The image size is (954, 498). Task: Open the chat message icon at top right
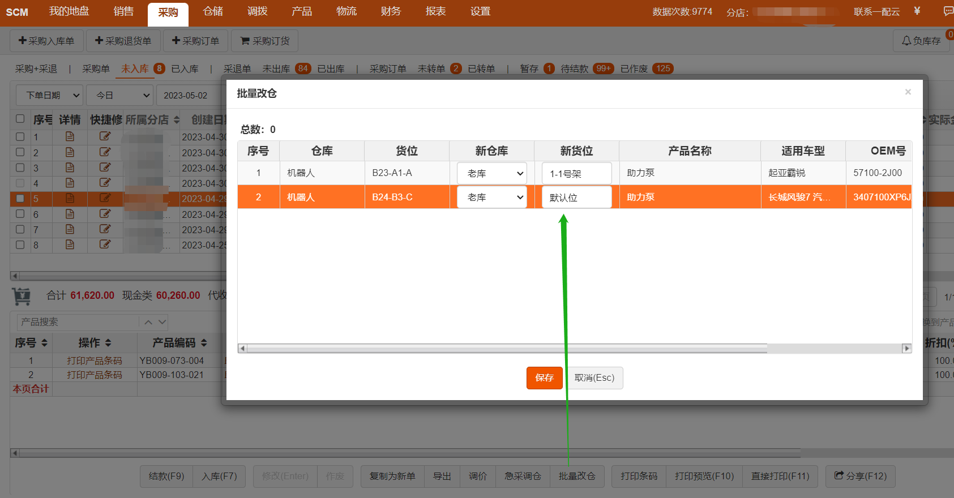[948, 11]
